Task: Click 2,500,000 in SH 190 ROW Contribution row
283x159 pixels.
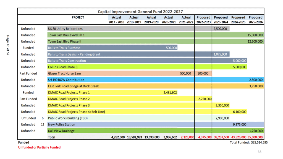Action: tap(256, 80)
